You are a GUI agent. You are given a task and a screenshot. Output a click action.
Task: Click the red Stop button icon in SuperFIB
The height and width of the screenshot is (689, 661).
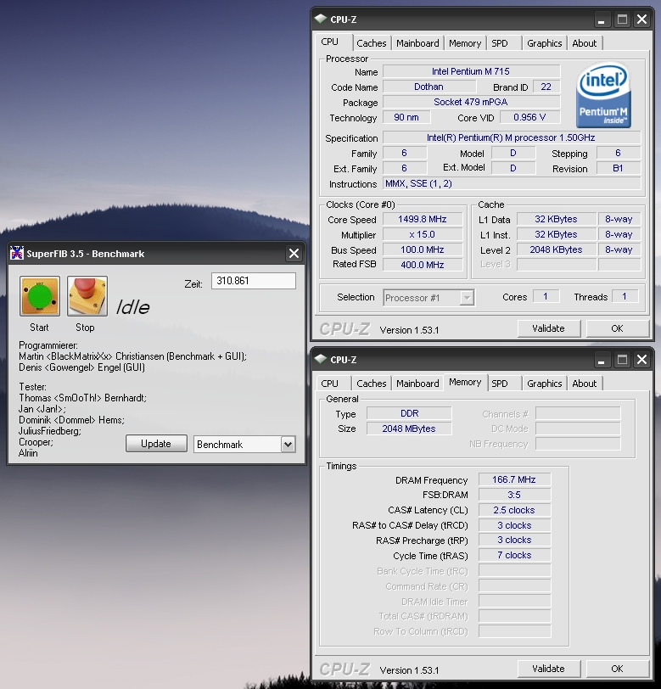tap(87, 296)
